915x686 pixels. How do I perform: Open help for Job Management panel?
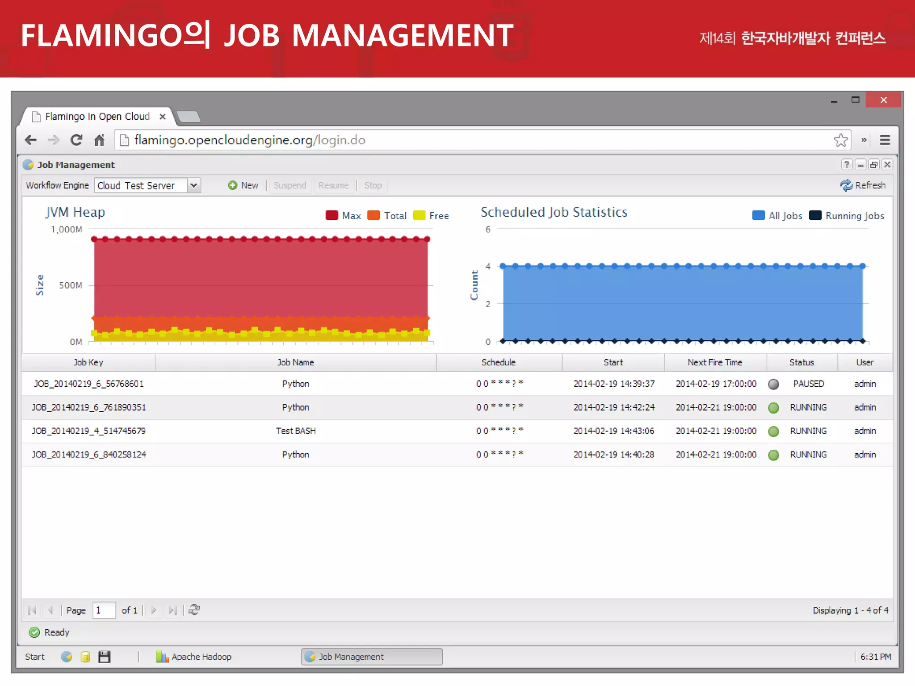[x=847, y=164]
